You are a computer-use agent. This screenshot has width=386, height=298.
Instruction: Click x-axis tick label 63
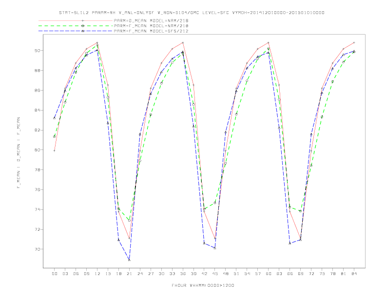279,274
